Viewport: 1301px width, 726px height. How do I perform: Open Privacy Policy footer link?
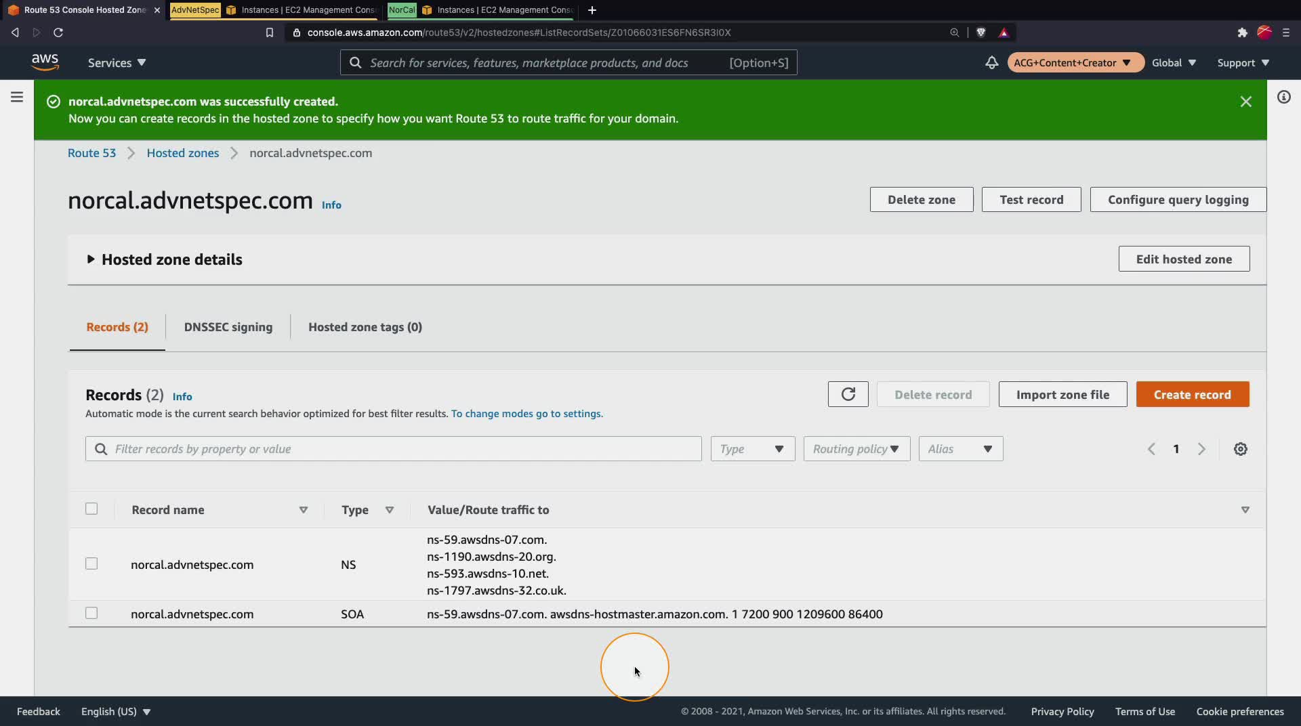click(x=1062, y=712)
